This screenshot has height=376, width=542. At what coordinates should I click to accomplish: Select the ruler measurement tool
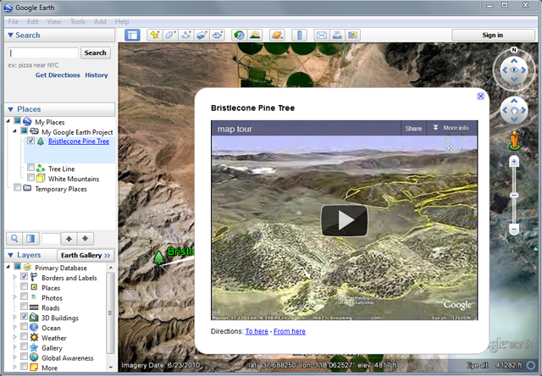tap(299, 35)
